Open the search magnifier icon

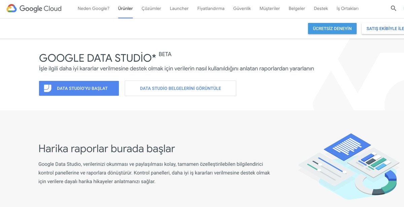[393, 8]
